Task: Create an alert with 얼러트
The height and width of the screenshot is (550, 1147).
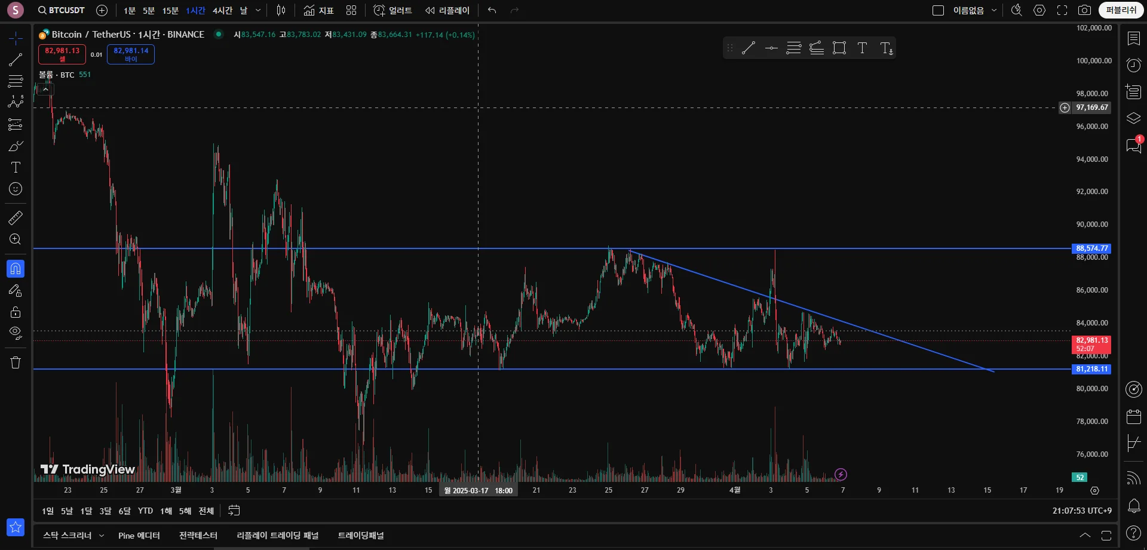Action: (x=392, y=10)
